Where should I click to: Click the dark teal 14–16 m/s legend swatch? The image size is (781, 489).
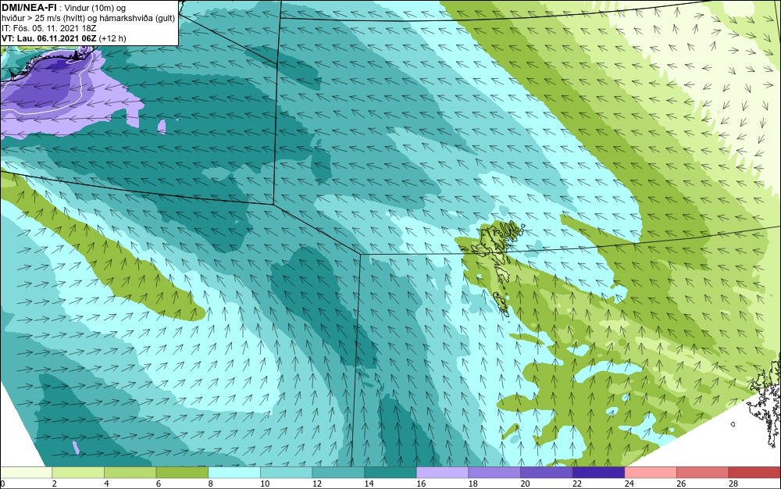[390, 473]
